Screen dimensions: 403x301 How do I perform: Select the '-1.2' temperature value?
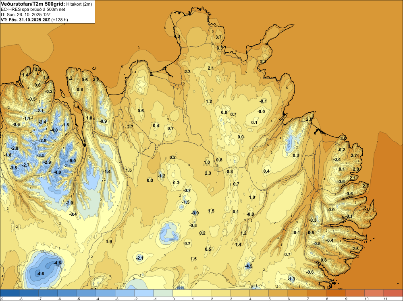[162, 176]
